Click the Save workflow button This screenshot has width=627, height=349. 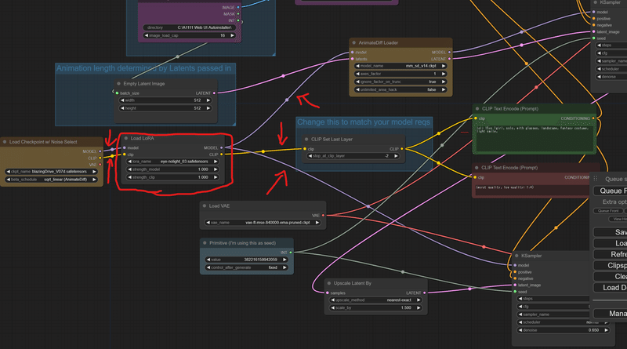point(611,232)
